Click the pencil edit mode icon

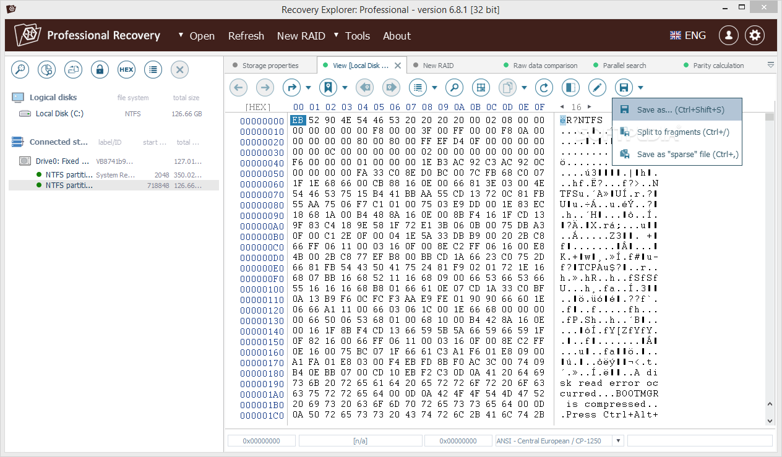pyautogui.click(x=597, y=88)
